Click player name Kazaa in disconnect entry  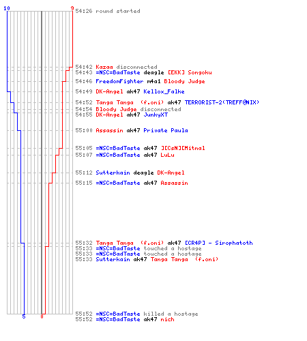(104, 67)
